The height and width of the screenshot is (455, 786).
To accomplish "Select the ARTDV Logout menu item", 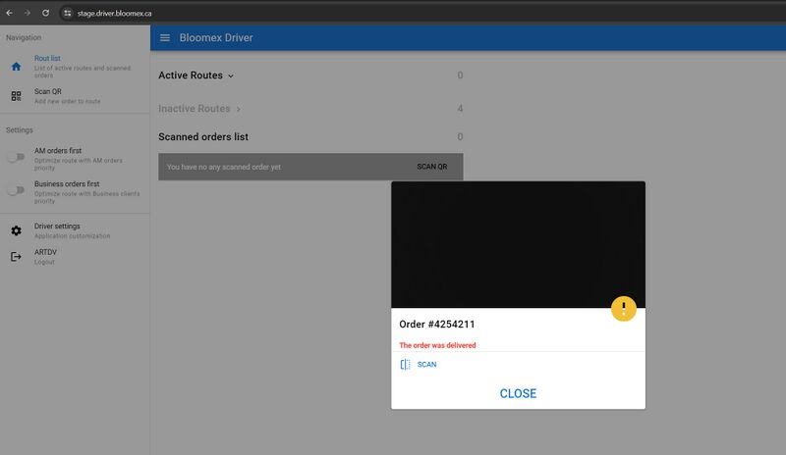I will point(75,257).
